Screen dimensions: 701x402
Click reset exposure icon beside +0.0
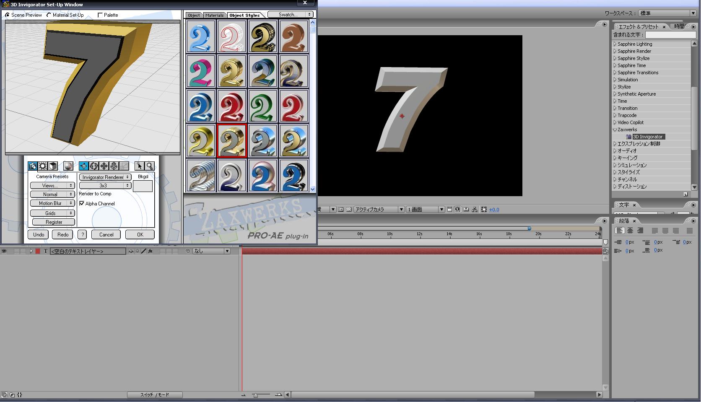[484, 209]
